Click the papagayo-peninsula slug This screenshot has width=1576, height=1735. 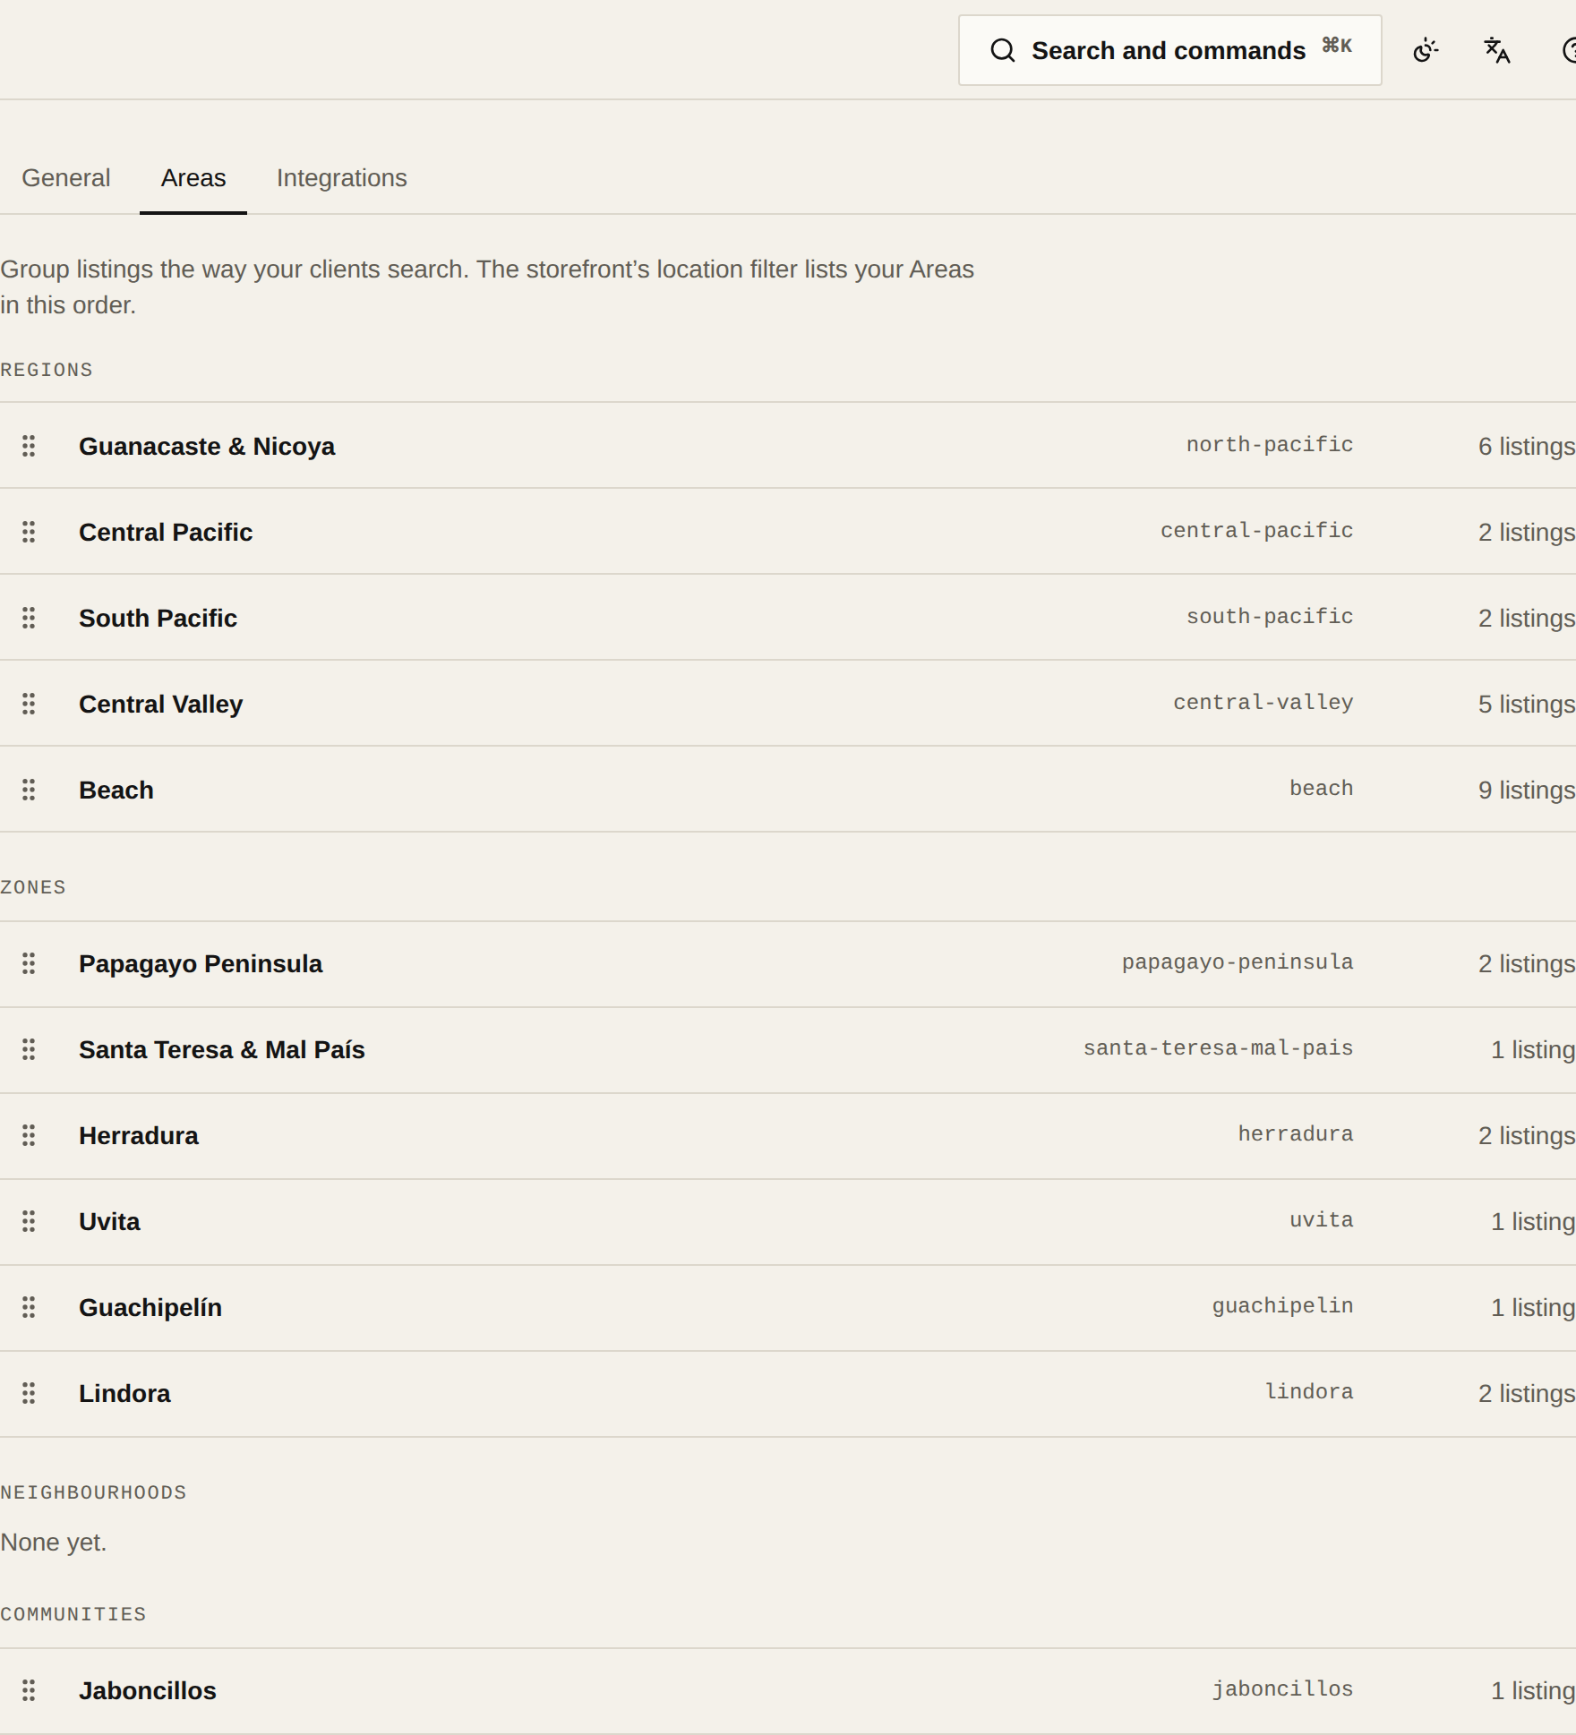click(1238, 962)
